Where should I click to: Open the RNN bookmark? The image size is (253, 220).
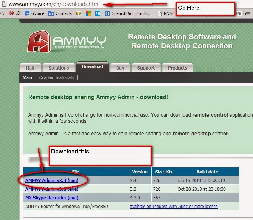click(165, 13)
